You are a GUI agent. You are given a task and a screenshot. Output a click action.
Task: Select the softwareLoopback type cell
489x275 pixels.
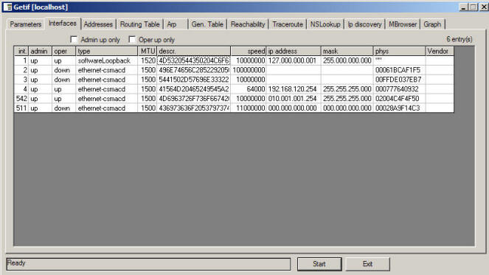tap(107, 60)
